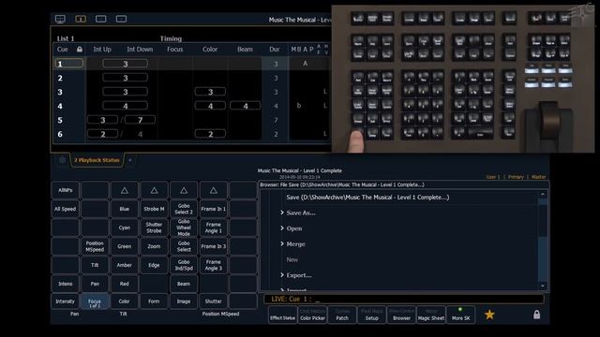
Task: Switch to the Playback Status tab
Action: [x=97, y=160]
